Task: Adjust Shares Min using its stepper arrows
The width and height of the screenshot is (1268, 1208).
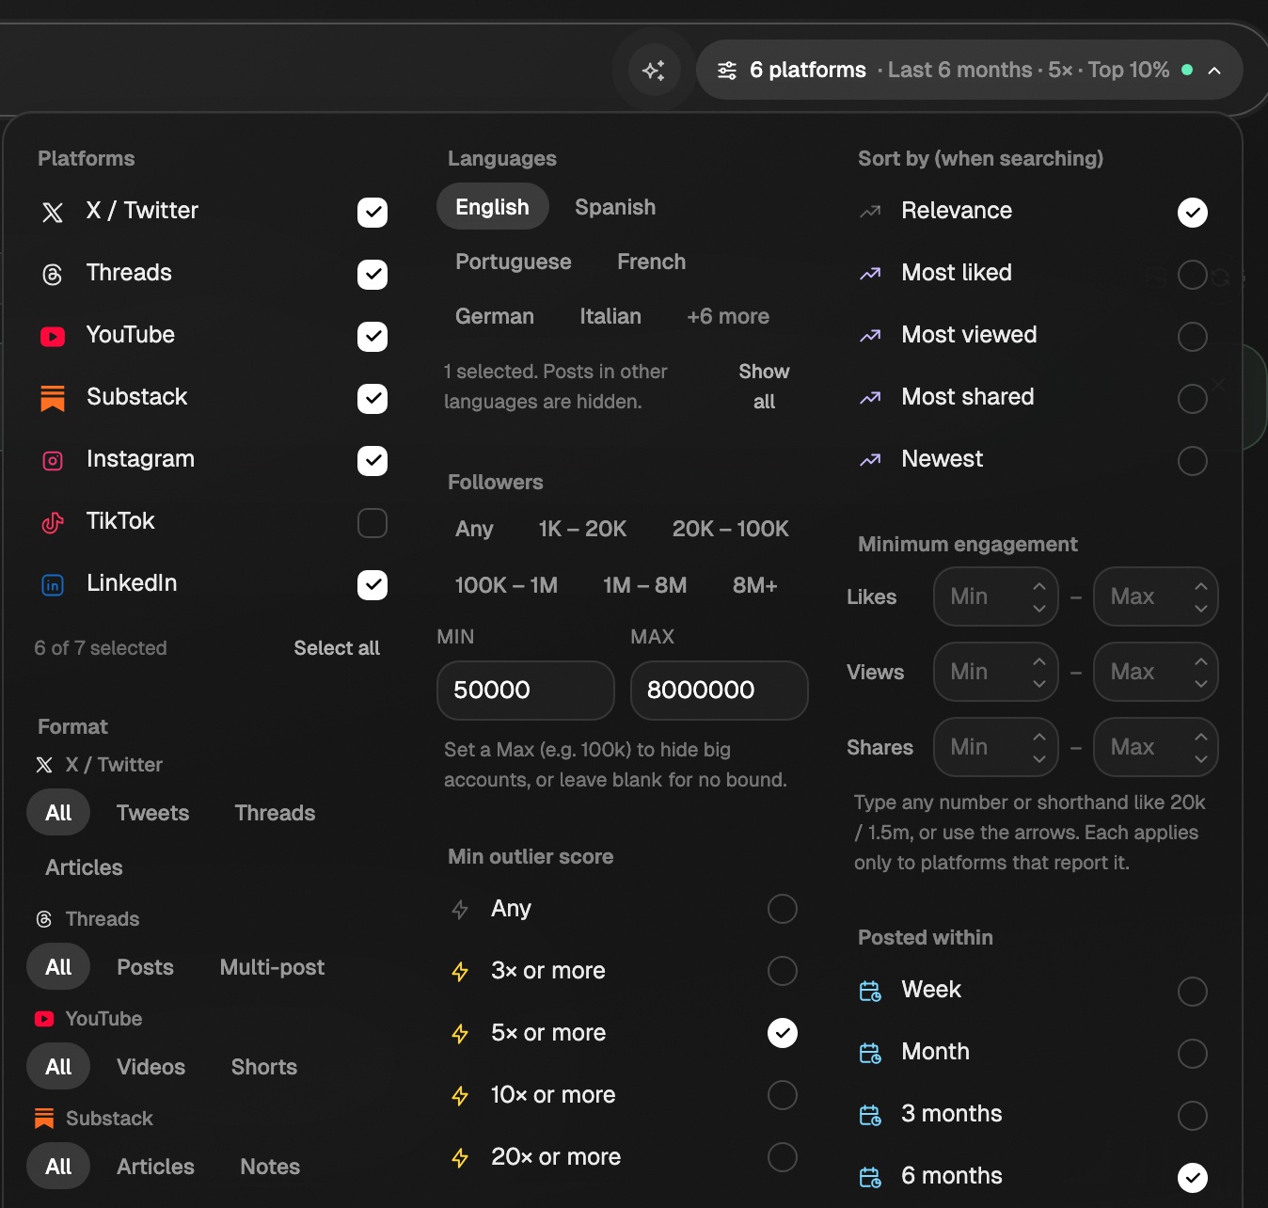Action: (x=1039, y=747)
